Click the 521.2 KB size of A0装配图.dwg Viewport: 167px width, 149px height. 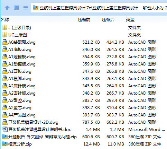pos(91,42)
